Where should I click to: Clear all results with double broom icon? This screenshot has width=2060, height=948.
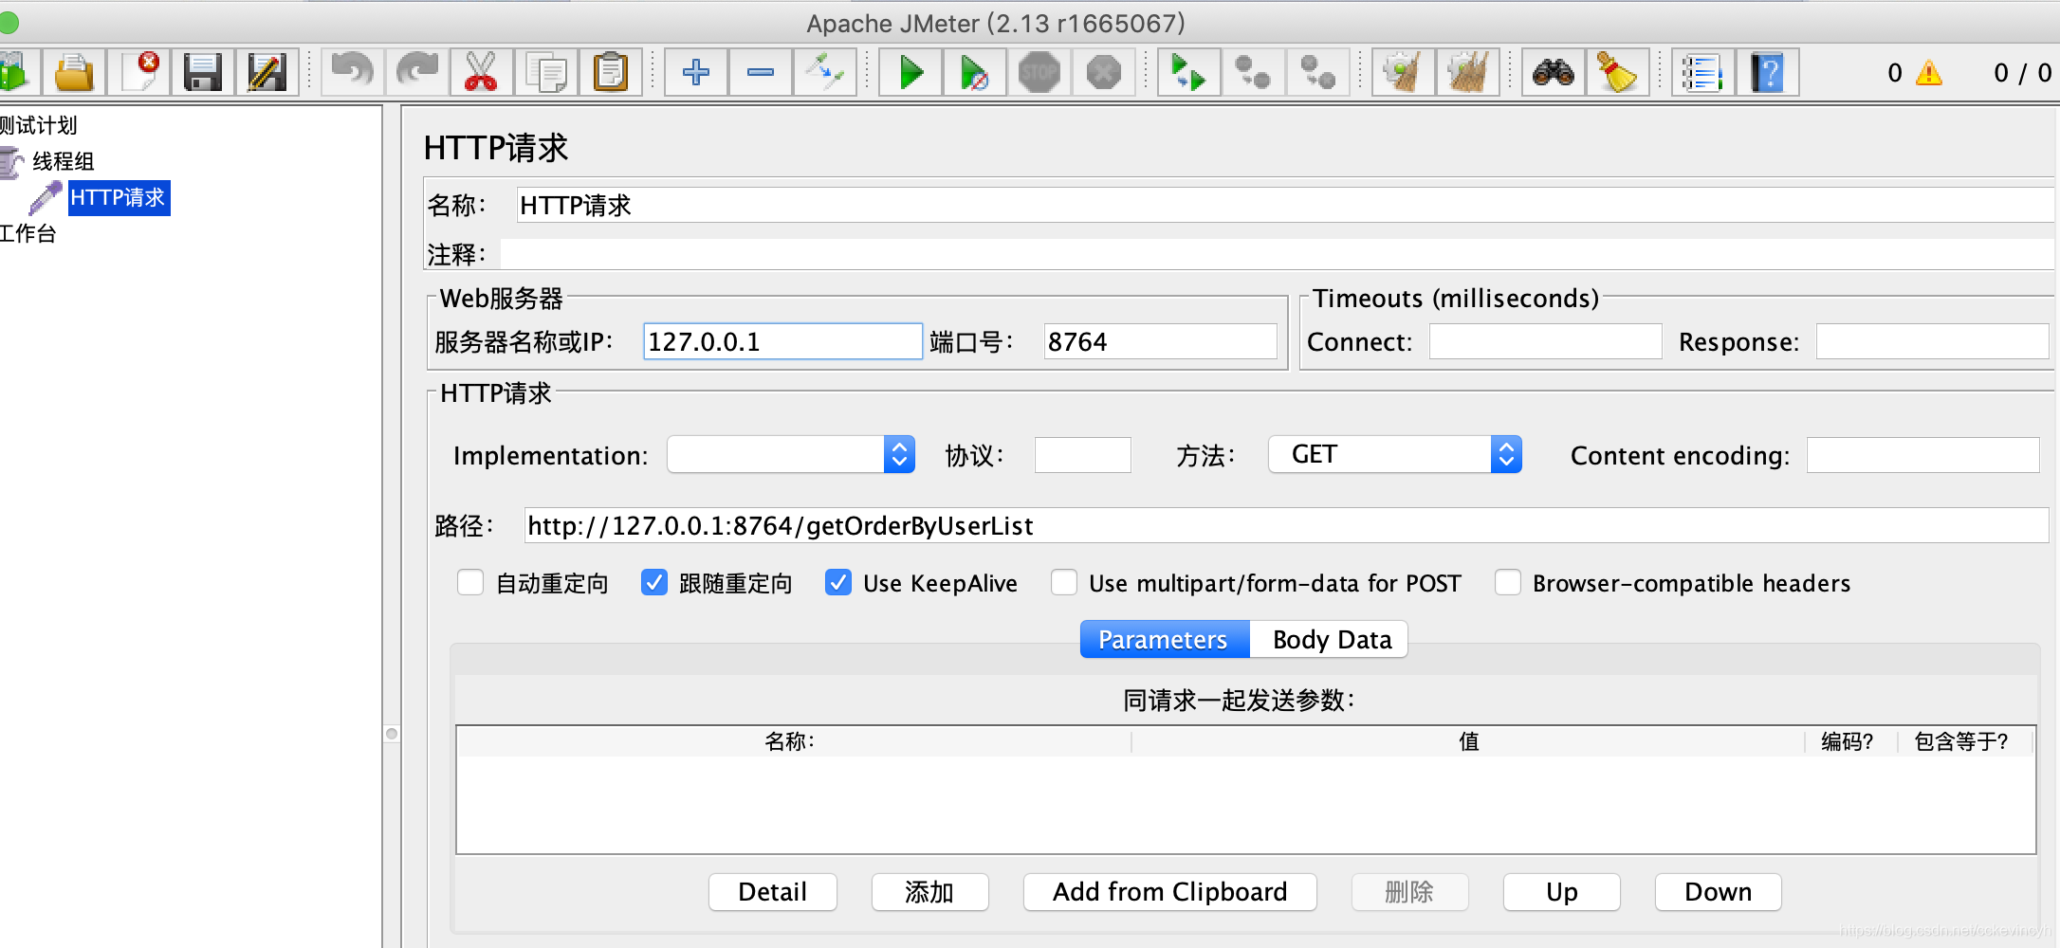tap(1467, 72)
